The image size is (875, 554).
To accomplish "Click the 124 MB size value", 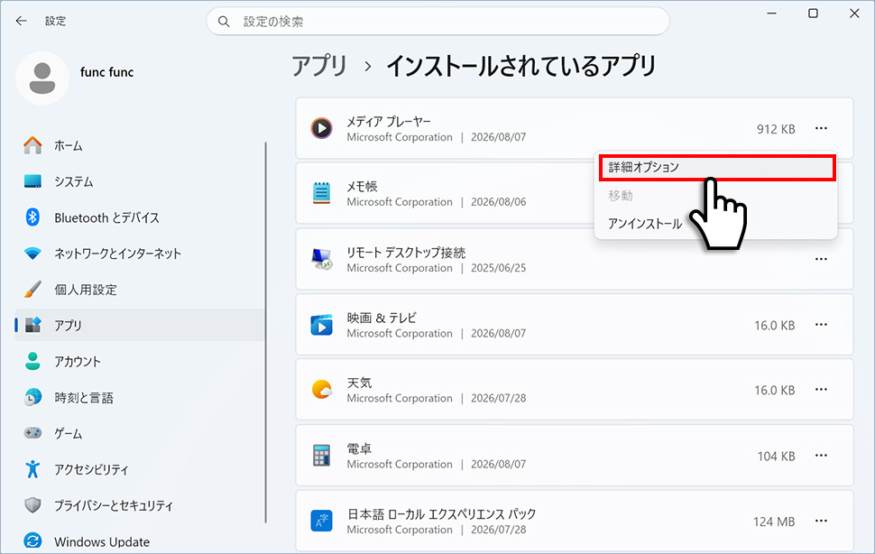I will [x=774, y=522].
